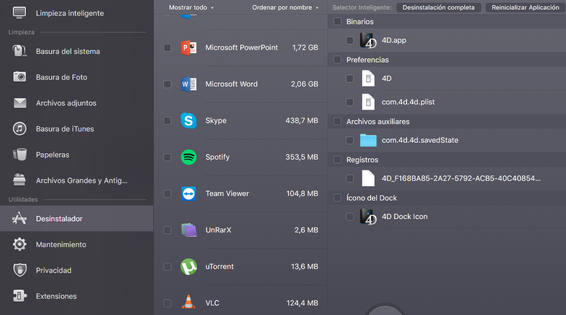Screen dimensions: 566x315
Task: Click the Spotify 353,5 MB size
Action: (x=302, y=157)
